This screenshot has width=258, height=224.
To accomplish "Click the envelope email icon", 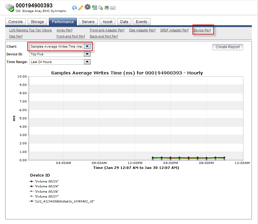I will pyautogui.click(x=113, y=8).
